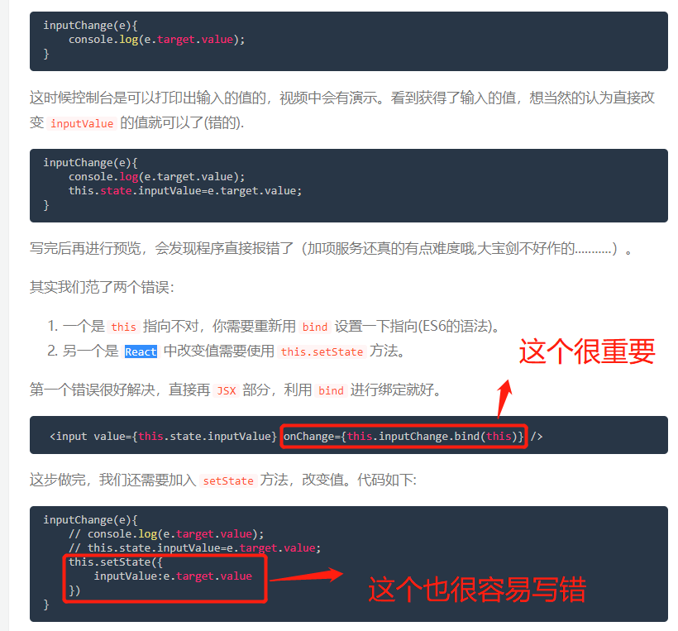
Task: Click the inline JSX code tag
Action: coord(227,390)
